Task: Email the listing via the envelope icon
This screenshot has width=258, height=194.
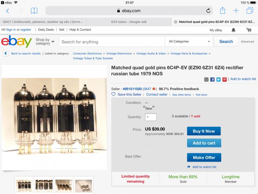Action: 206,80
